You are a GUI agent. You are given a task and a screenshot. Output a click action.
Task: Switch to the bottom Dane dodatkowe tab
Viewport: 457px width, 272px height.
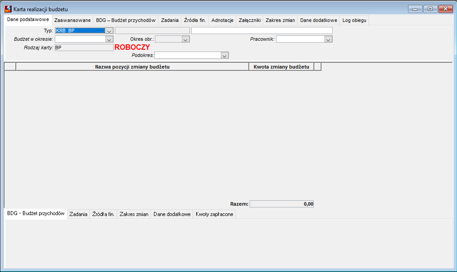click(172, 214)
